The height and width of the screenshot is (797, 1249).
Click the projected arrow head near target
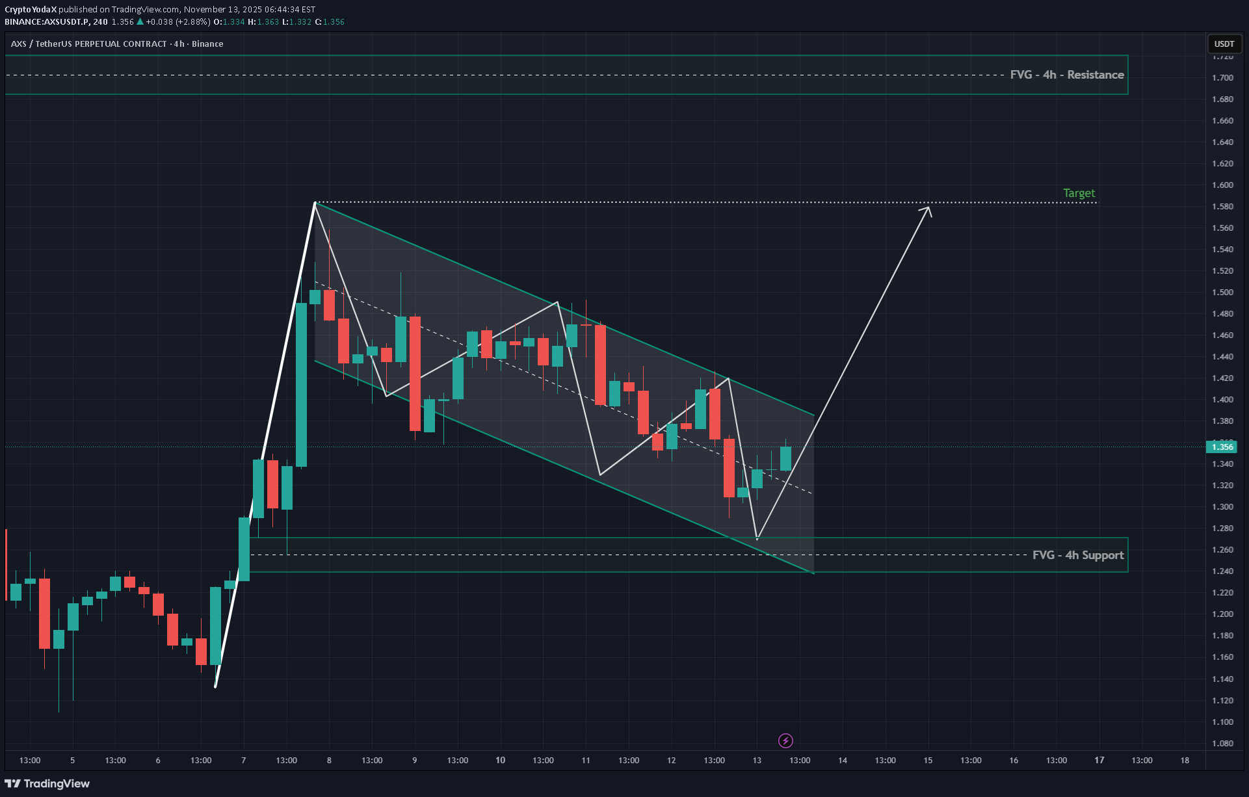(x=928, y=209)
